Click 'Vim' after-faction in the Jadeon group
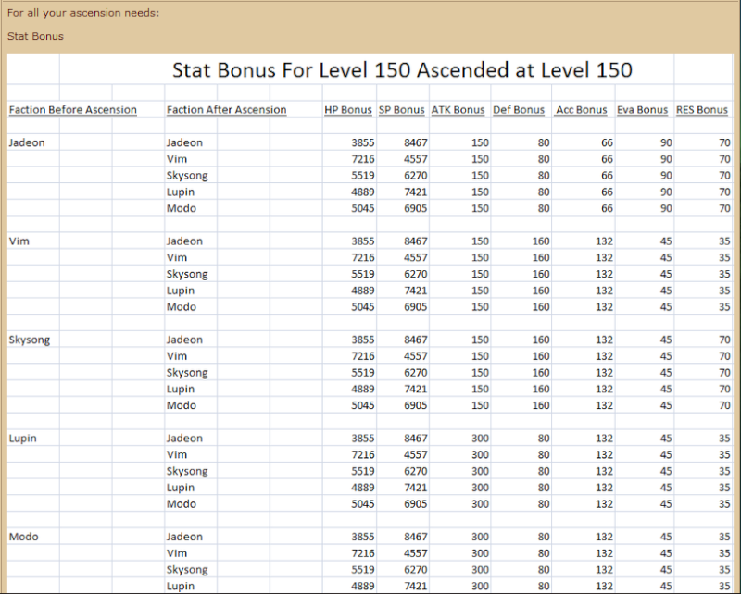 point(177,159)
